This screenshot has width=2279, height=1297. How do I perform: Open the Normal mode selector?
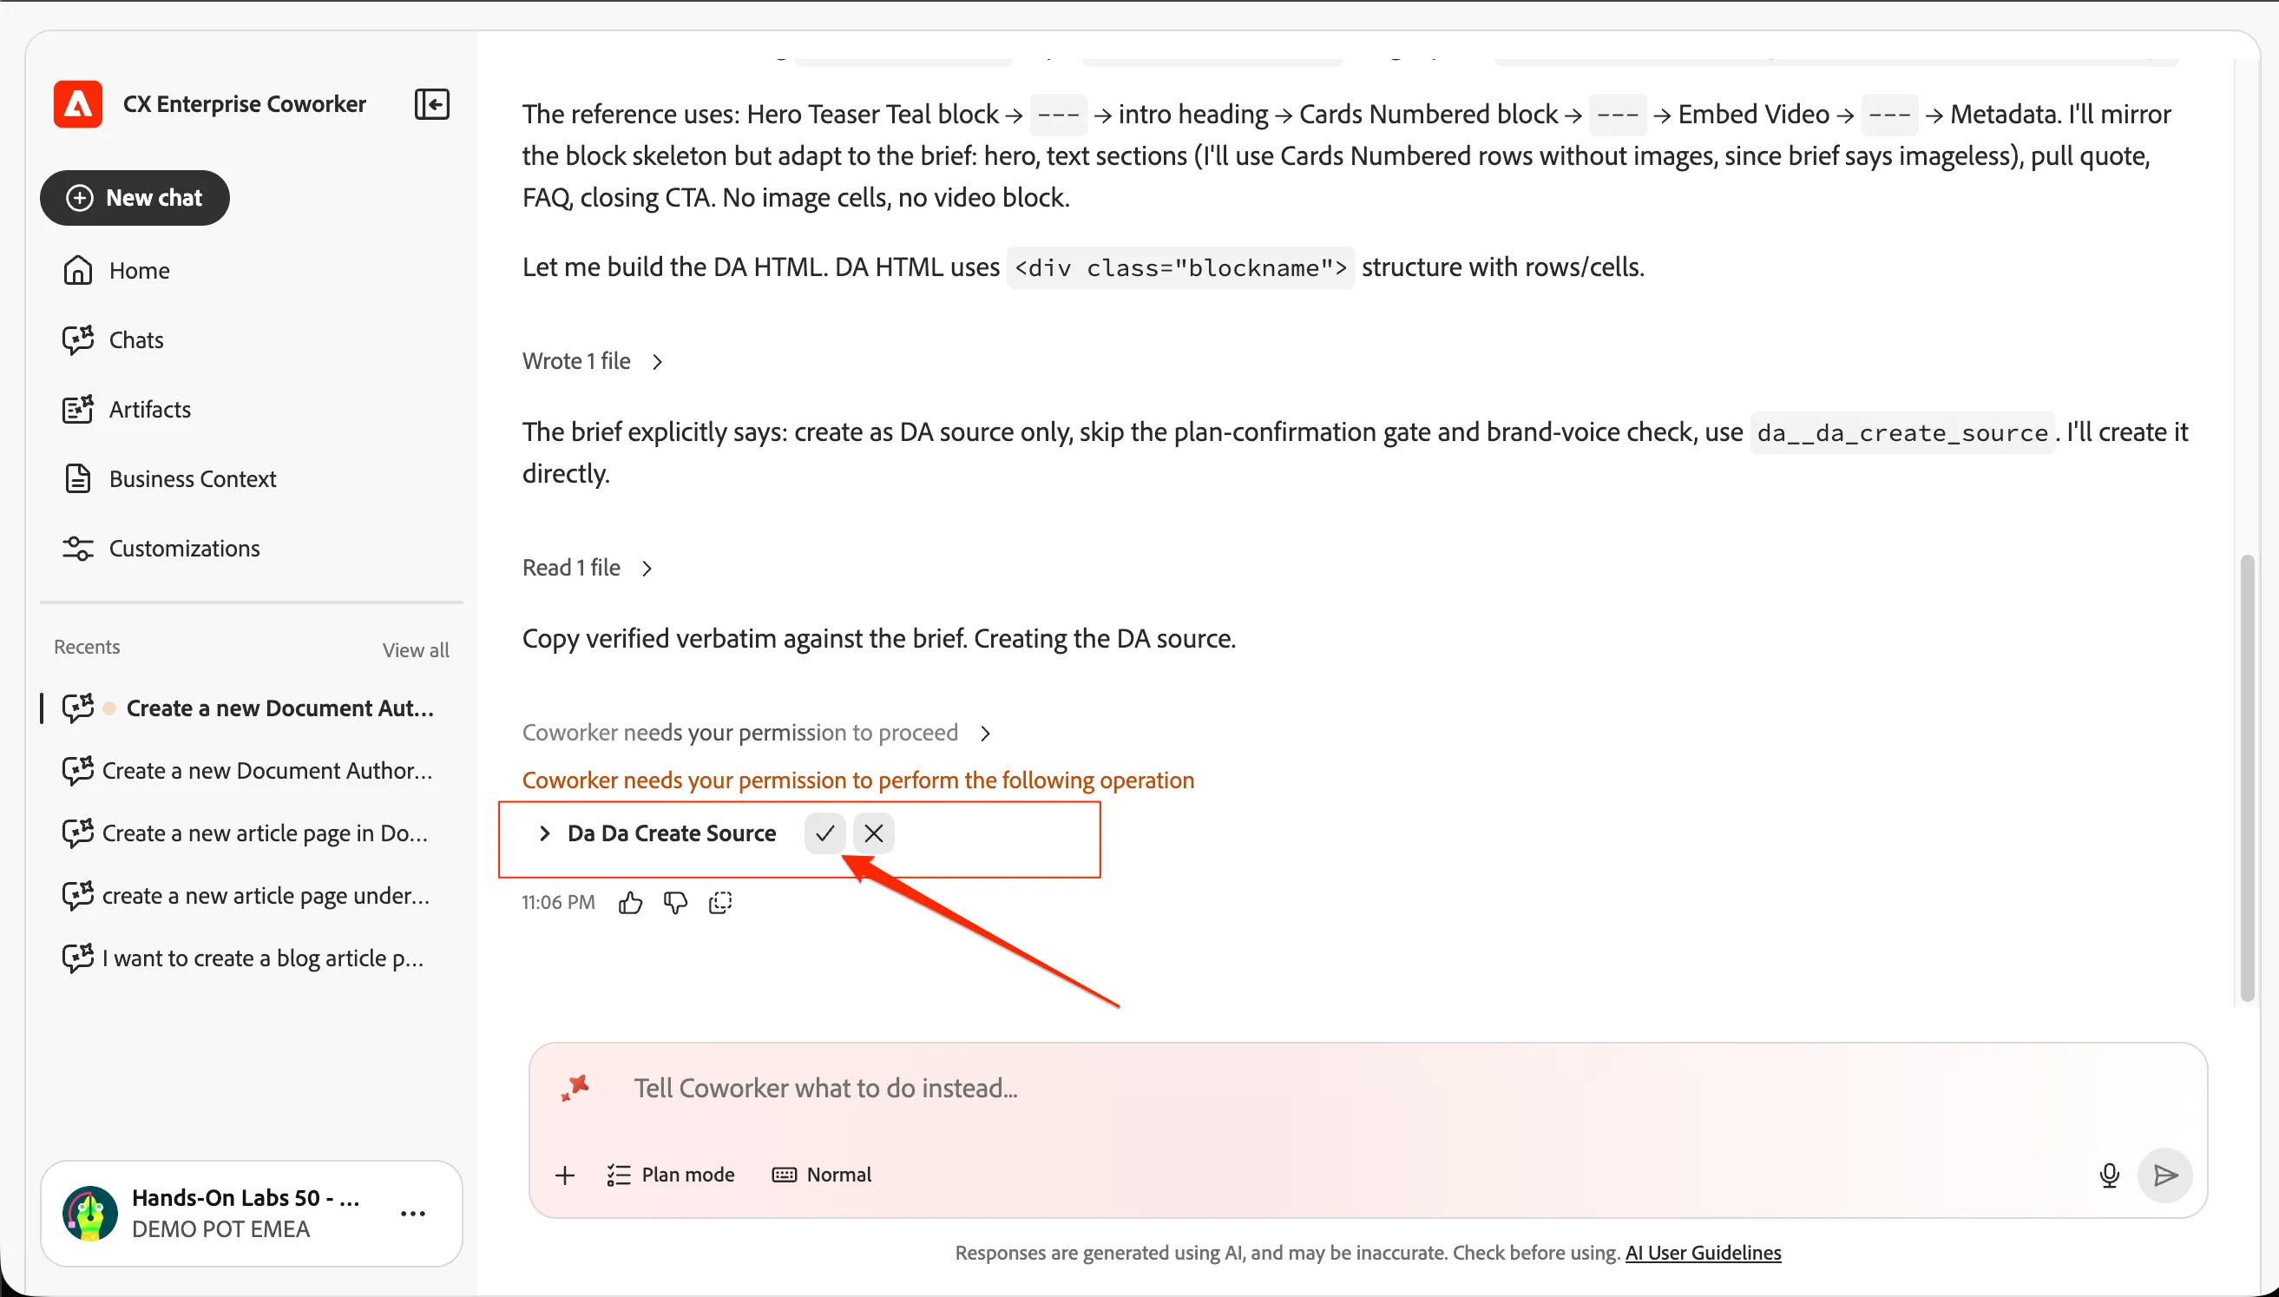(822, 1175)
